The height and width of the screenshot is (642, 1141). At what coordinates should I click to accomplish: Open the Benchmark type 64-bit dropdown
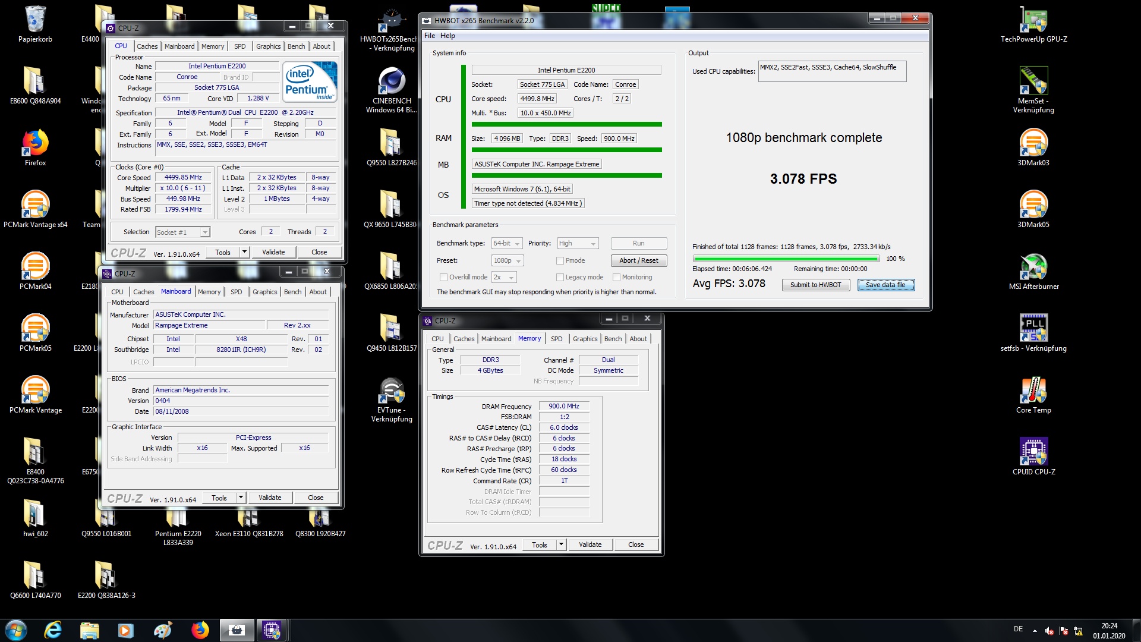(507, 244)
